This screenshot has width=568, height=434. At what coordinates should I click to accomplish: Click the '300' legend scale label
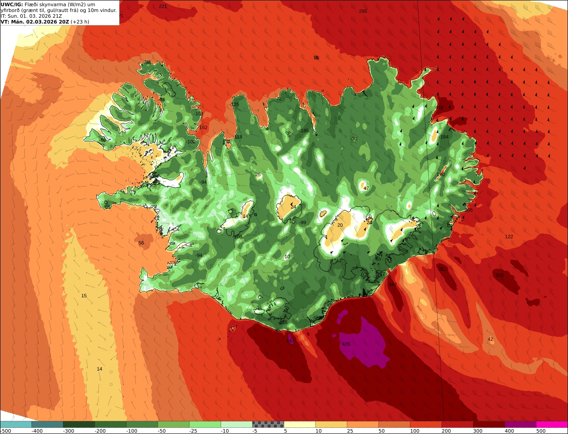[477, 430]
